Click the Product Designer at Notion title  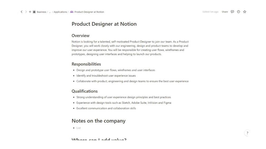click(x=104, y=24)
